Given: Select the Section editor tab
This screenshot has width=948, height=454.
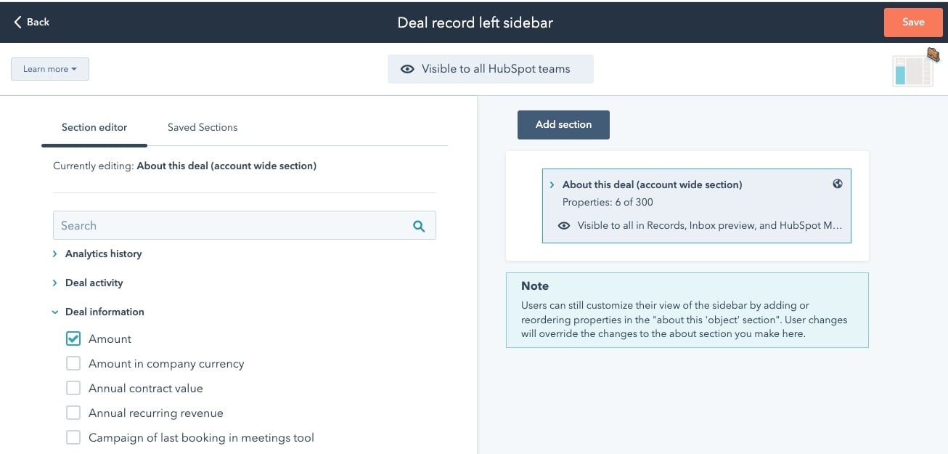Looking at the screenshot, I should point(94,127).
